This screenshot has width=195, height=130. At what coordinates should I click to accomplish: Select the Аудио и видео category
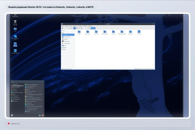[17, 87]
